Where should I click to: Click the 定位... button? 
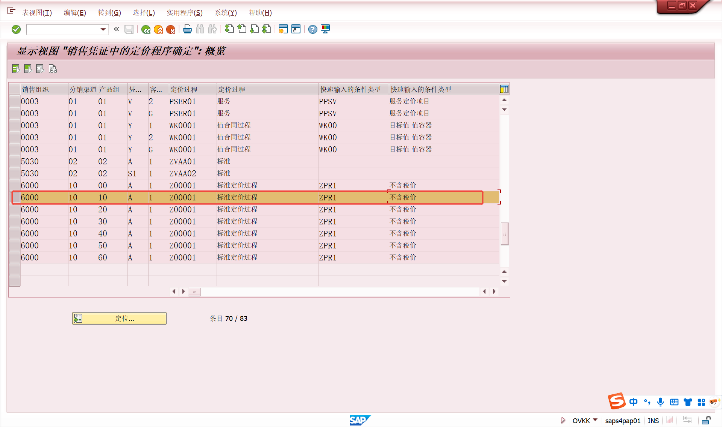click(x=119, y=319)
